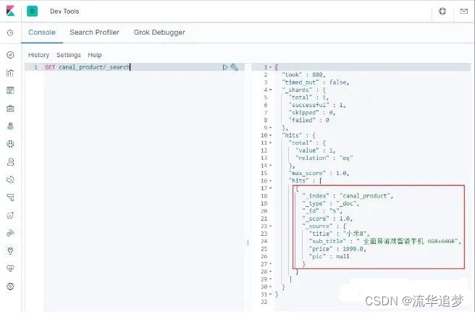The width and height of the screenshot is (475, 314).
Task: Click the "sub_title" response line
Action: click(x=385, y=242)
